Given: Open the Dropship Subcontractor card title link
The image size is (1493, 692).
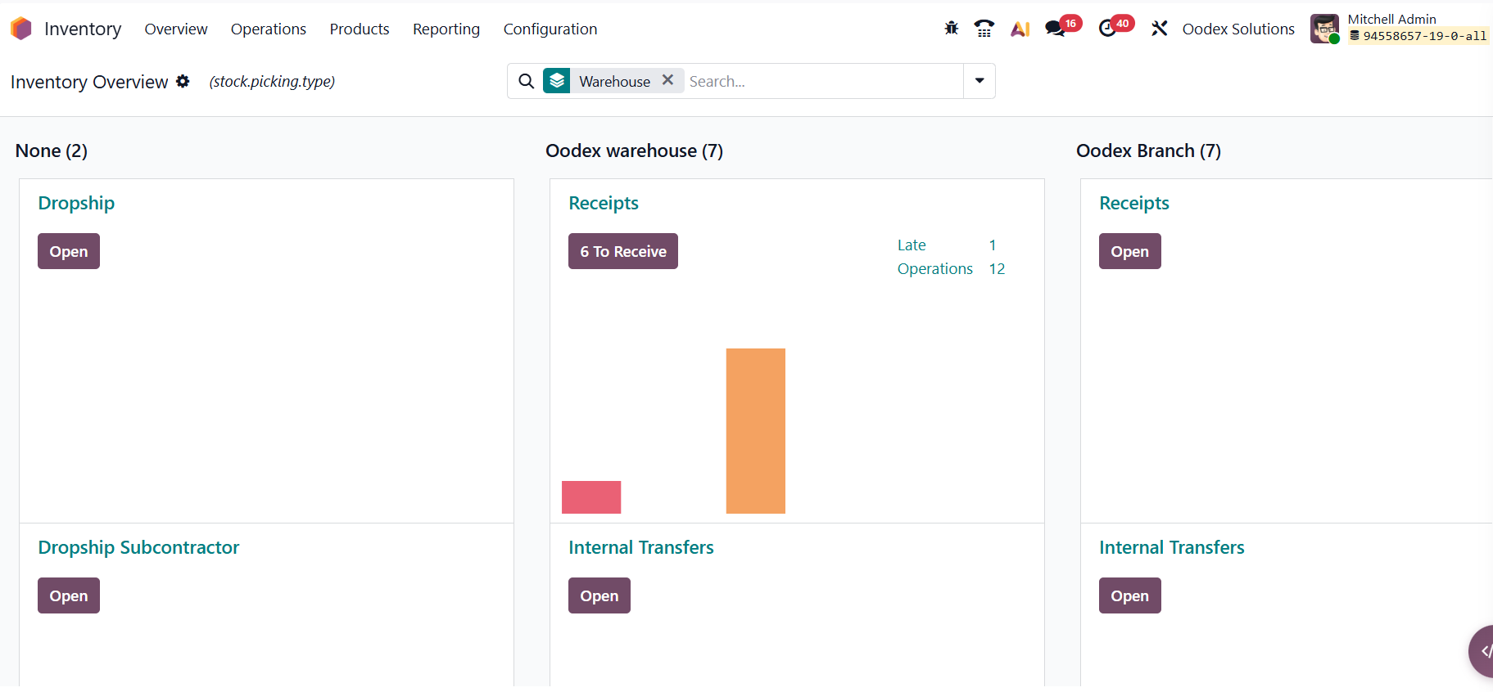Looking at the screenshot, I should pos(138,547).
